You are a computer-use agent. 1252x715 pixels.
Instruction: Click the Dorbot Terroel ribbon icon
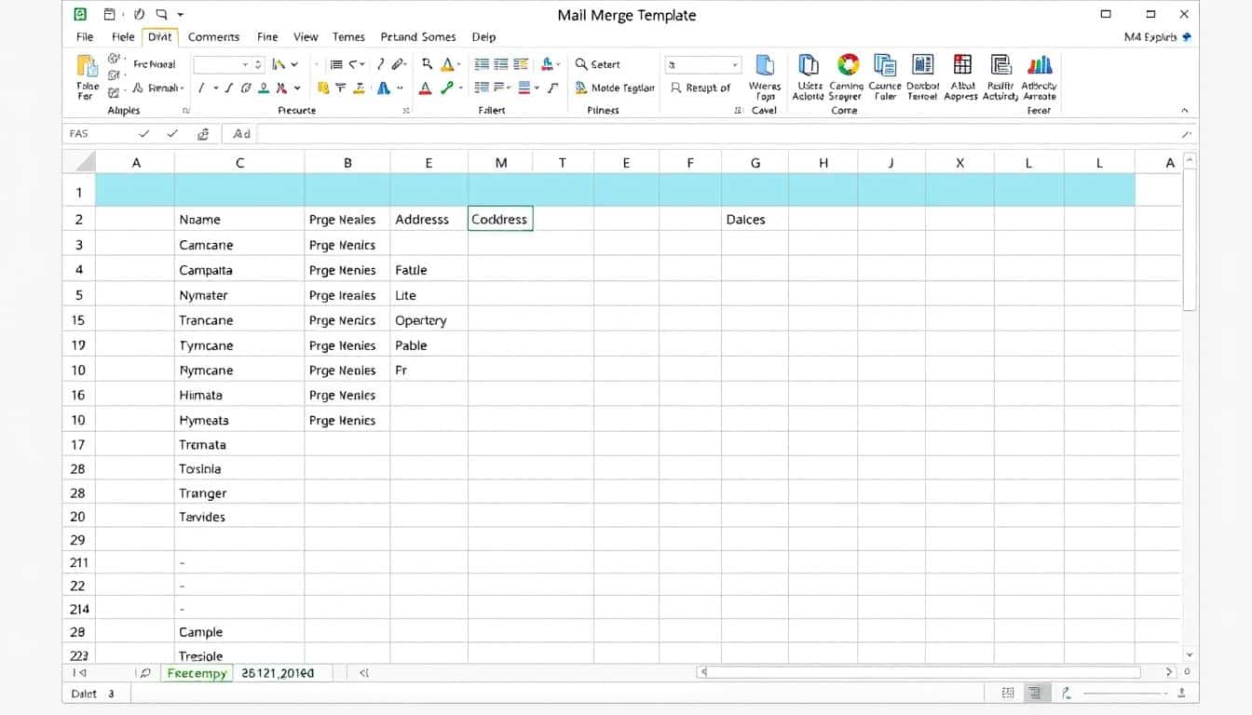click(x=923, y=64)
